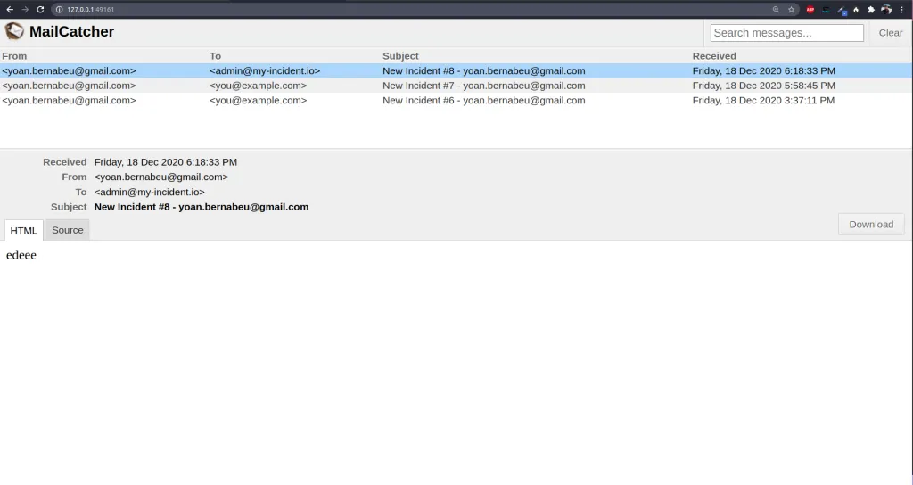Viewport: 913px width, 485px height.
Task: Open the Chrome profile avatar
Action: point(886,9)
